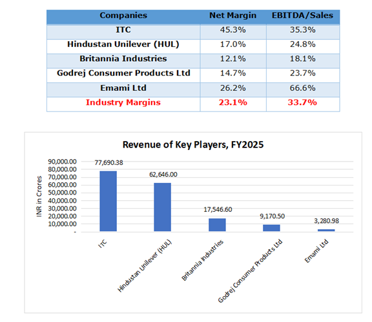Select the red Industry Margins label
Image resolution: width=372 pixels, height=322 pixels.
tap(123, 102)
